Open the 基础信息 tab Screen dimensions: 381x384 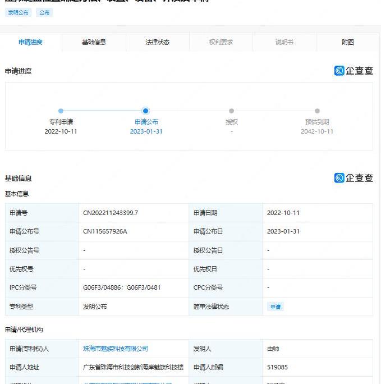point(94,42)
